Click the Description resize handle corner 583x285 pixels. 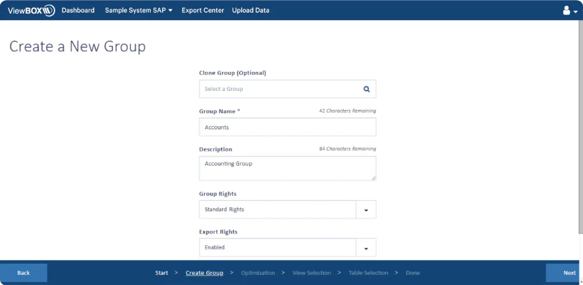point(373,178)
